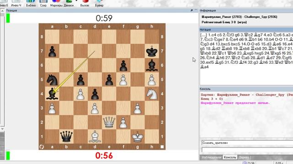Click the Сохр. (save) toolbar icon
The width and height of the screenshot is (293, 164).
point(43,3)
